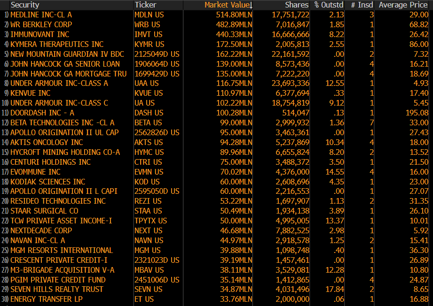Viewport: 433px width, 306px height.
Task: Open MEDLINE INC-CL A security row
Action: (41, 15)
